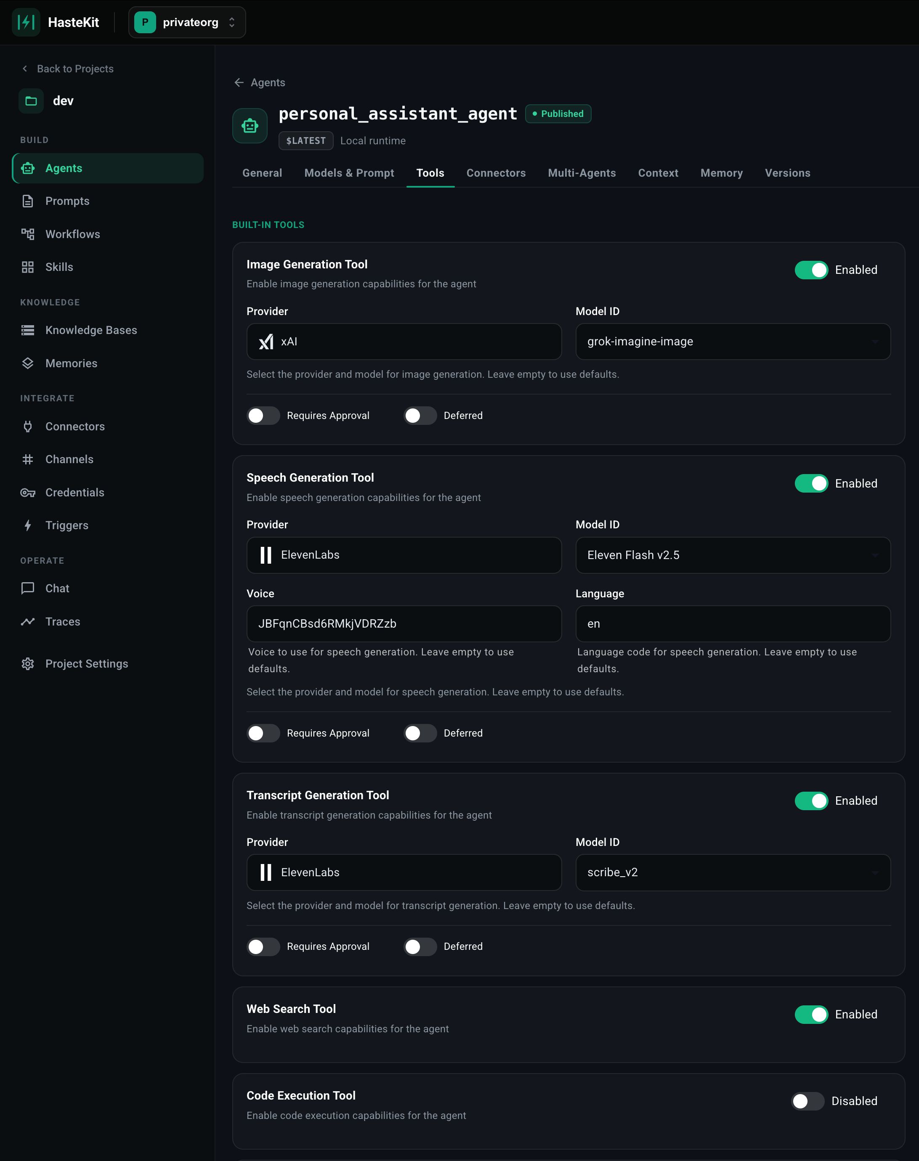Click the Prompts document icon

pos(28,201)
